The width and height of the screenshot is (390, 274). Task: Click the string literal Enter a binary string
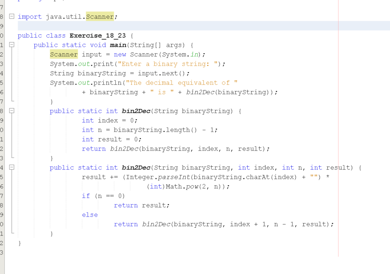click(155, 63)
